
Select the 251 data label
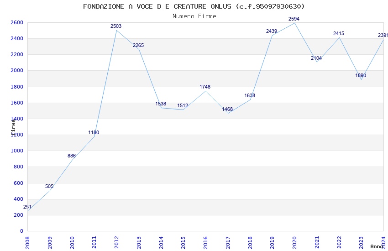(27, 207)
